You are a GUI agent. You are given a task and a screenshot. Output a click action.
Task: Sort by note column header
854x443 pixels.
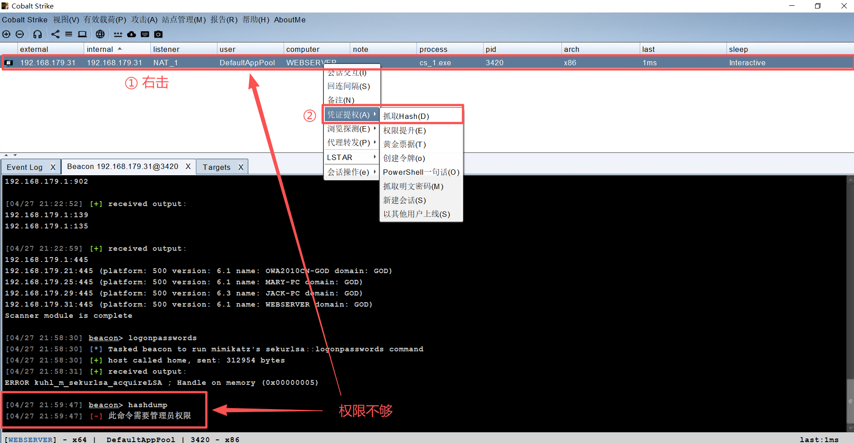click(x=383, y=49)
